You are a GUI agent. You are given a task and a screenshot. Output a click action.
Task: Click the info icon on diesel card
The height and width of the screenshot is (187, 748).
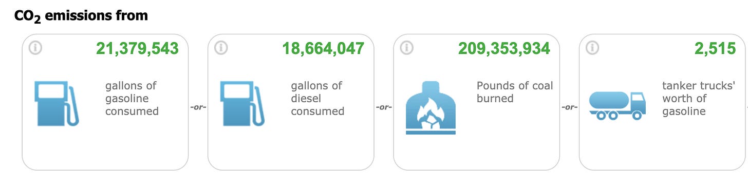[x=221, y=48]
